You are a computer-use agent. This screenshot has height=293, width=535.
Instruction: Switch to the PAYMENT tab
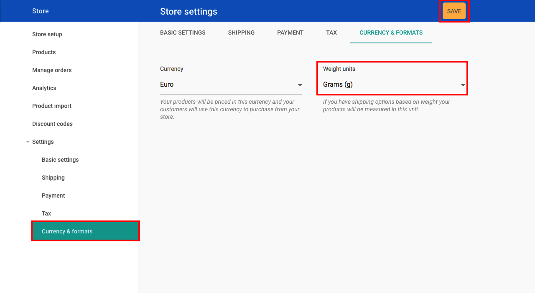point(290,33)
